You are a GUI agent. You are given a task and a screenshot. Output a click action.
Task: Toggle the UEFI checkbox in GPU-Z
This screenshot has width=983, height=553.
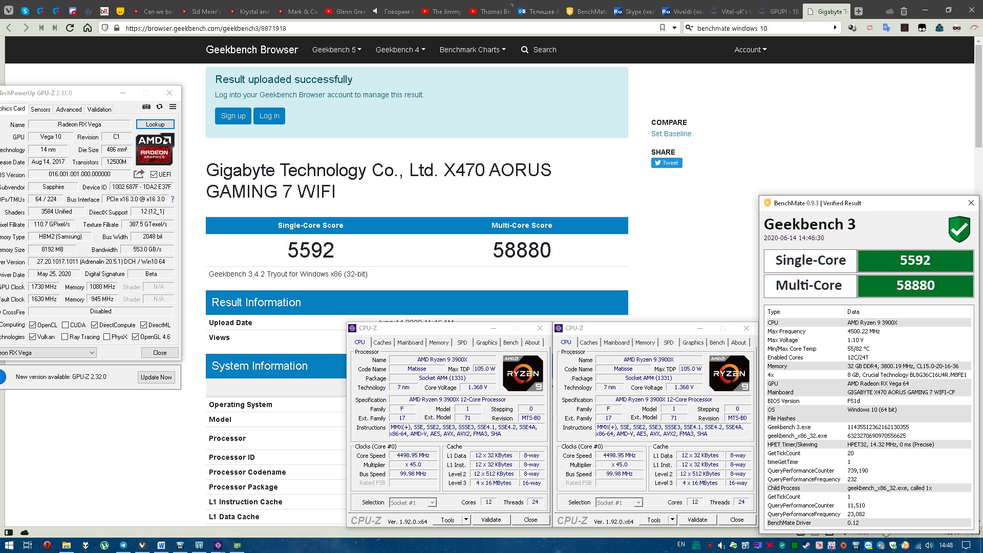click(x=154, y=175)
